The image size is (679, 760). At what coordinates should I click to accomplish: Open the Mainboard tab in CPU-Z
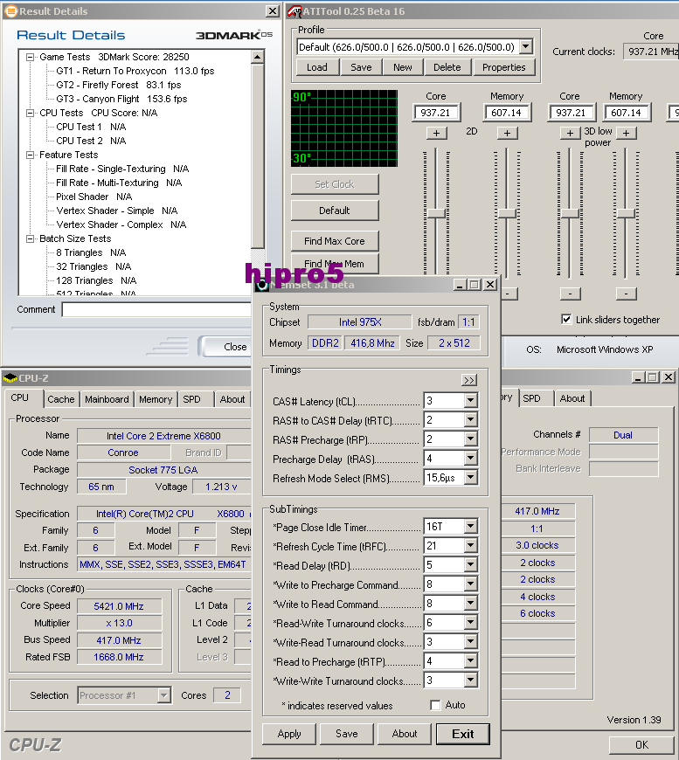tap(107, 399)
